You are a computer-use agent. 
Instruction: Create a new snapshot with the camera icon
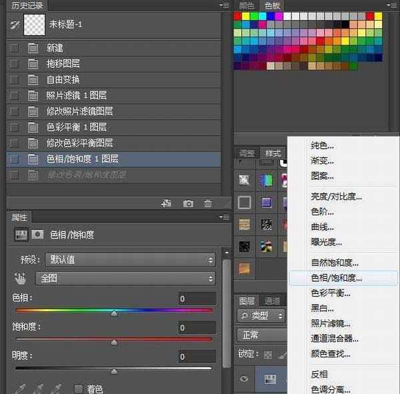coord(189,203)
